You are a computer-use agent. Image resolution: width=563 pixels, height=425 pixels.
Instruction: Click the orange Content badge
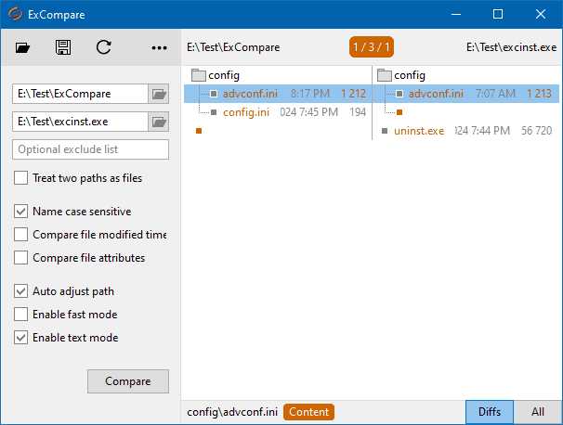pos(308,412)
